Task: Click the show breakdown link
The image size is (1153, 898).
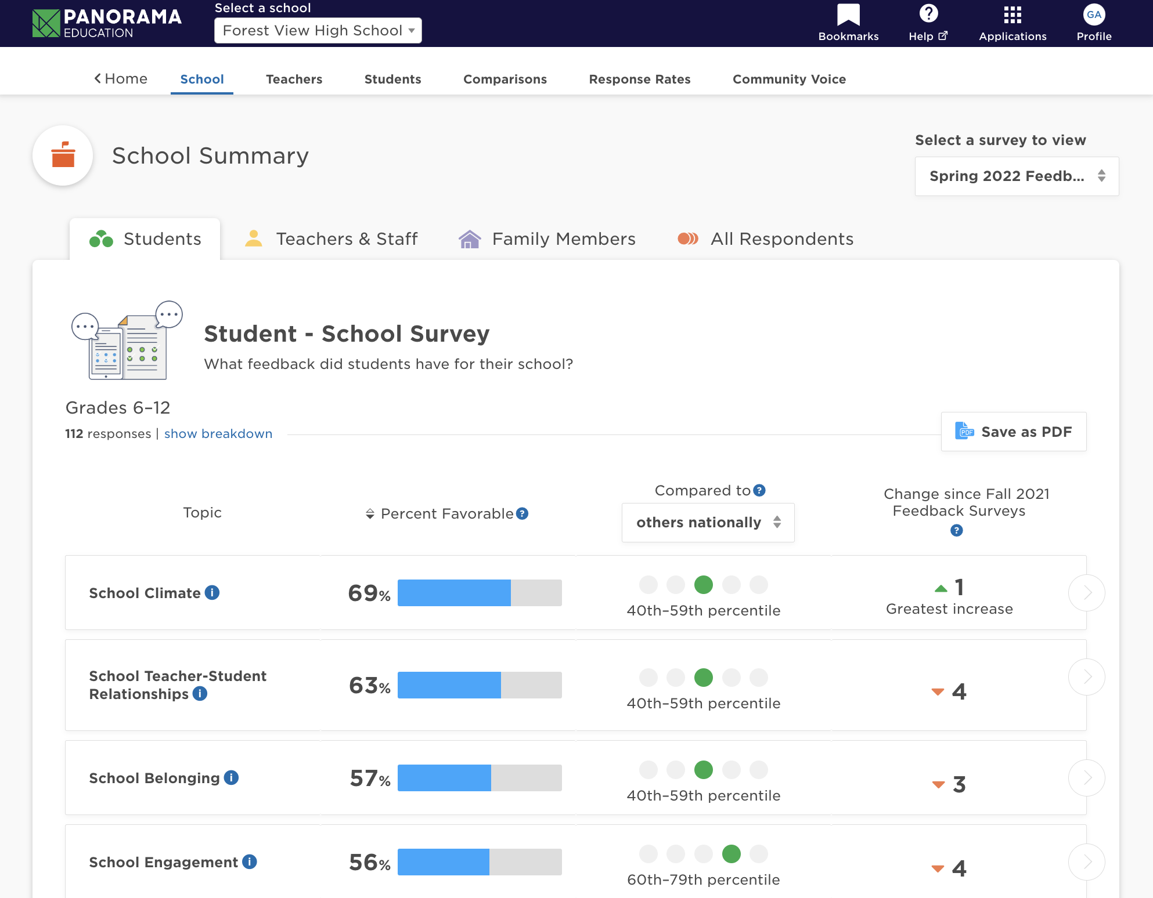Action: [x=219, y=432]
